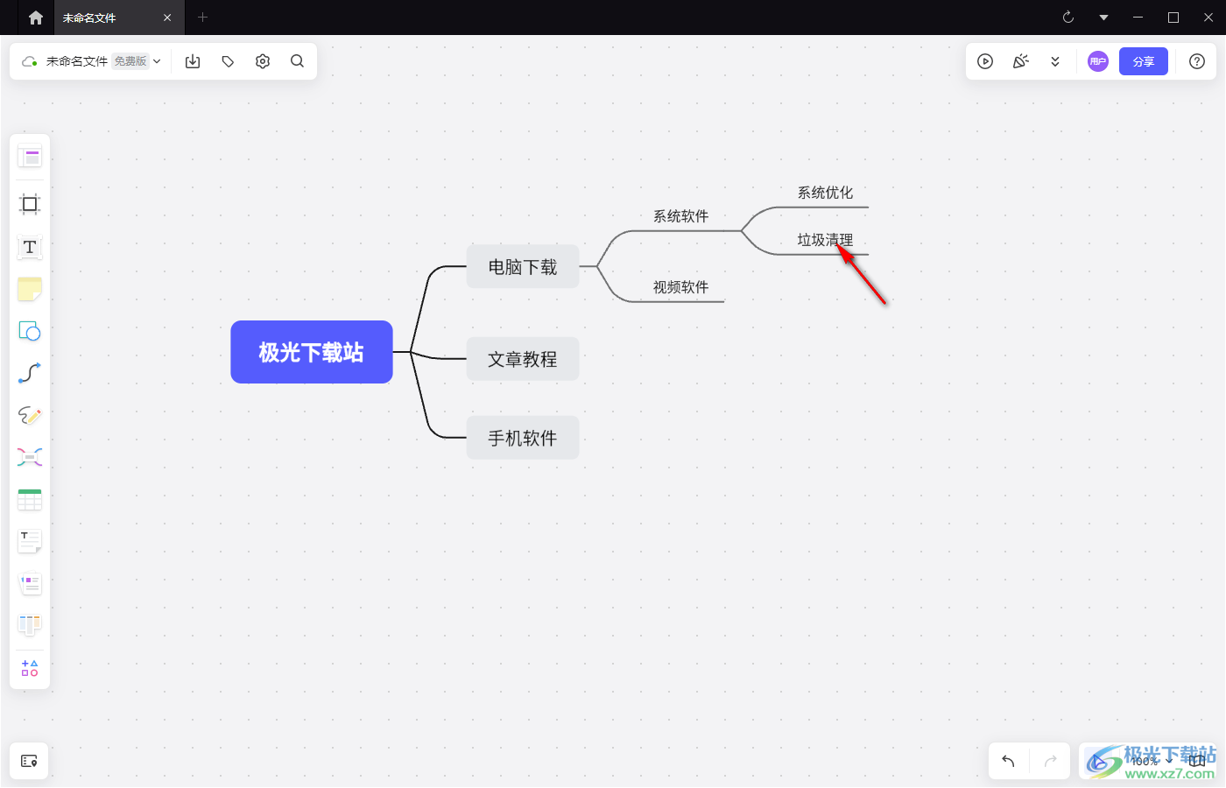This screenshot has height=788, width=1226.
Task: Select the 极光下载站 root node
Action: coord(312,352)
